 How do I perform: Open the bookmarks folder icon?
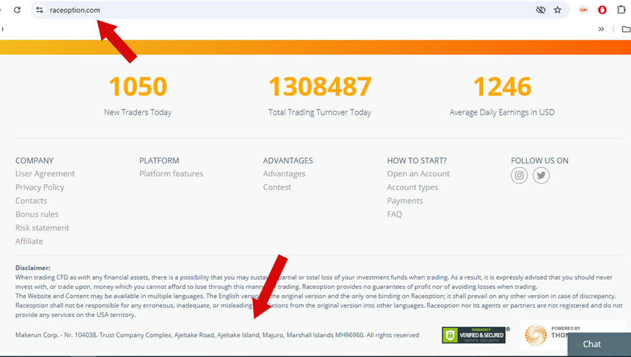point(626,29)
